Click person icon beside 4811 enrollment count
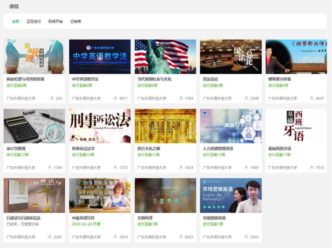This screenshot has height=248, width=332. 115,99
